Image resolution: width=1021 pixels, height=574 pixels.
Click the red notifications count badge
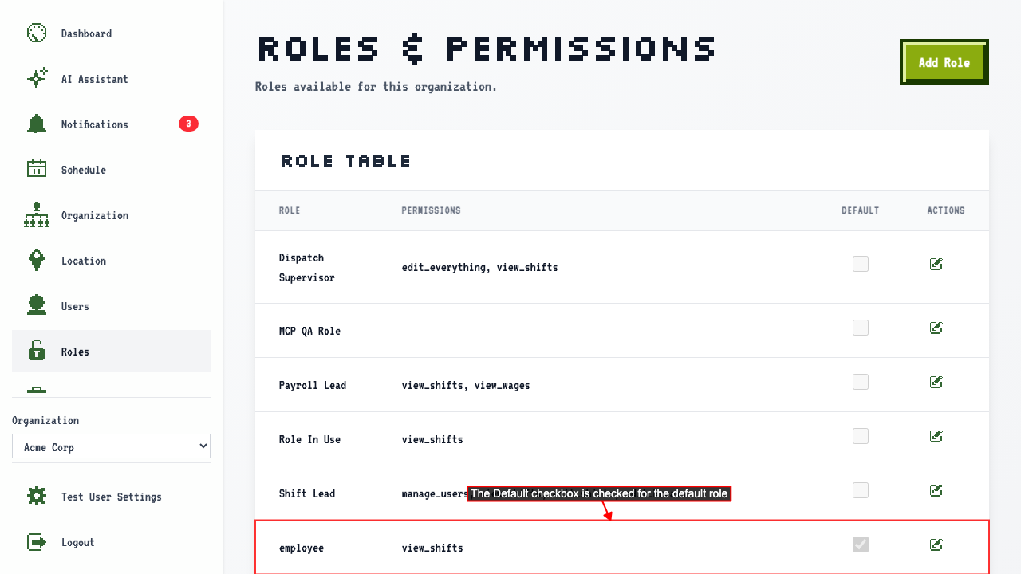(188, 124)
